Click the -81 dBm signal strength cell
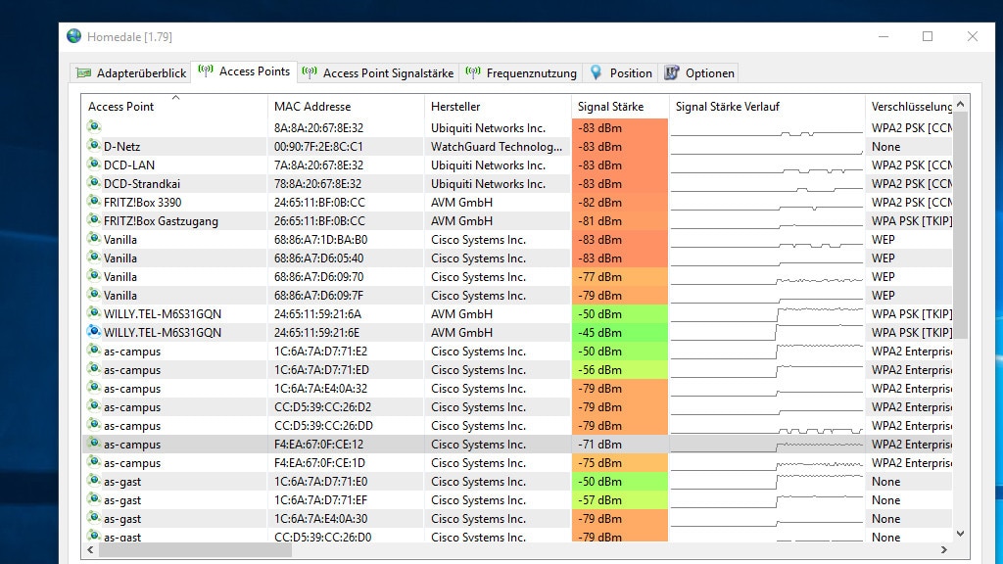This screenshot has width=1003, height=564. (x=620, y=221)
